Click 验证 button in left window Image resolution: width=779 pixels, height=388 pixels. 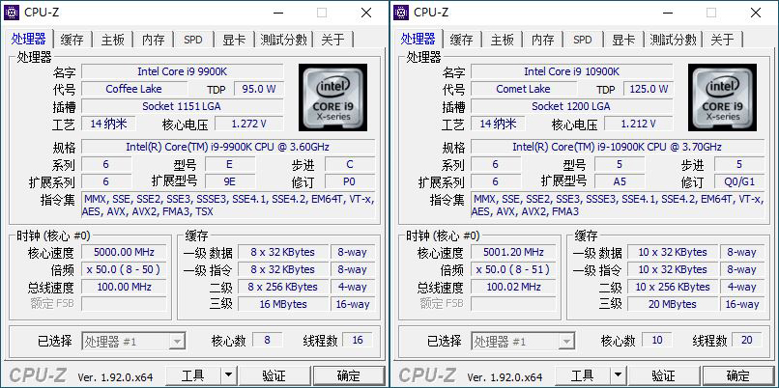point(274,375)
